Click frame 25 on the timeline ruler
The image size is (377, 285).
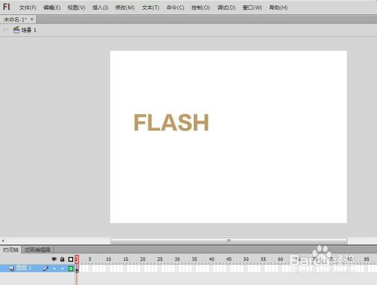(160, 259)
